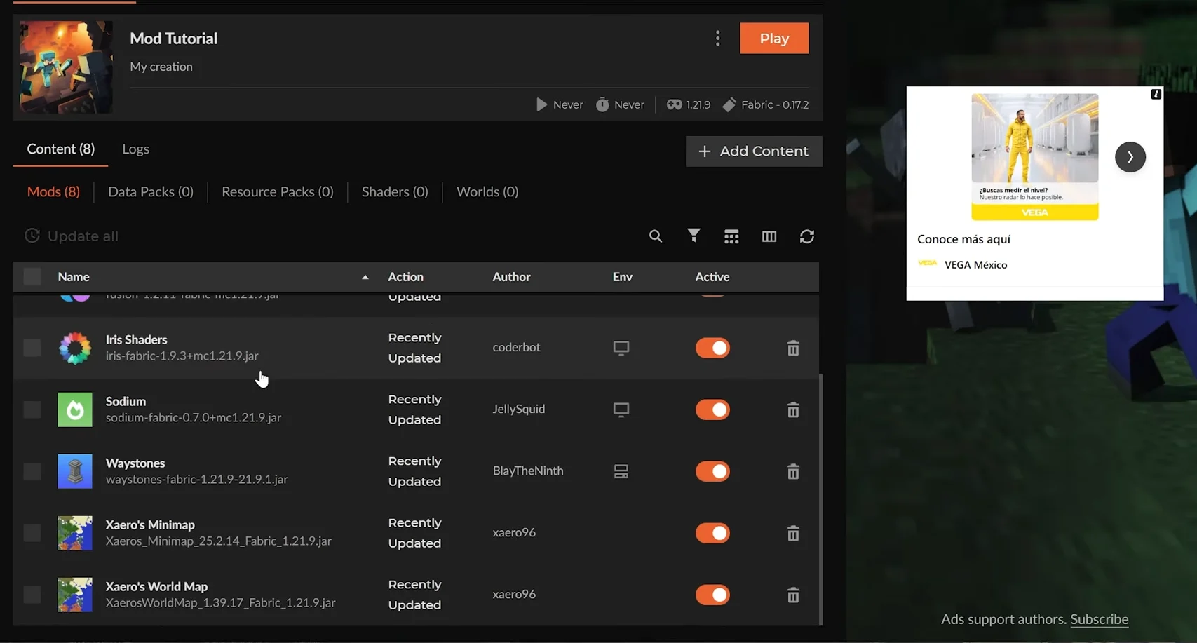This screenshot has height=643, width=1197.
Task: Click the search icon in mods toolbar
Action: pyautogui.click(x=656, y=236)
